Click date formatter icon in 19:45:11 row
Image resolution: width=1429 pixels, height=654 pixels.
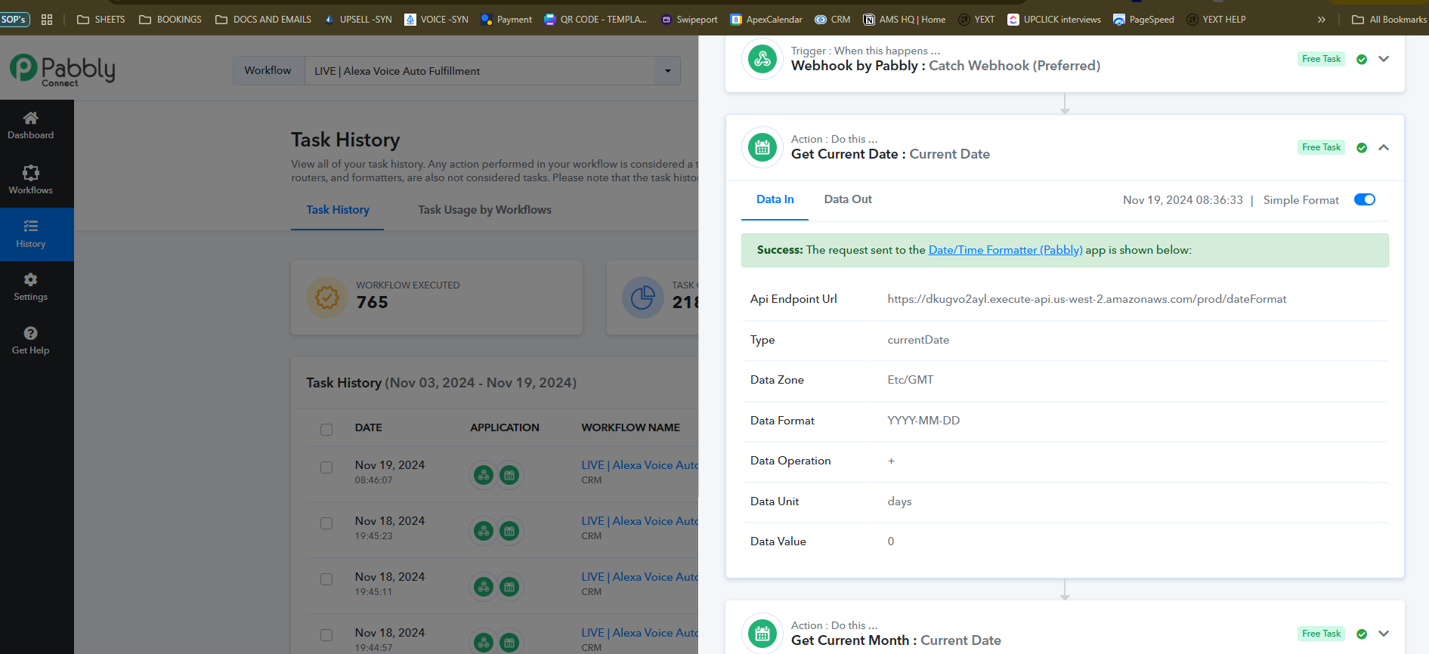509,587
